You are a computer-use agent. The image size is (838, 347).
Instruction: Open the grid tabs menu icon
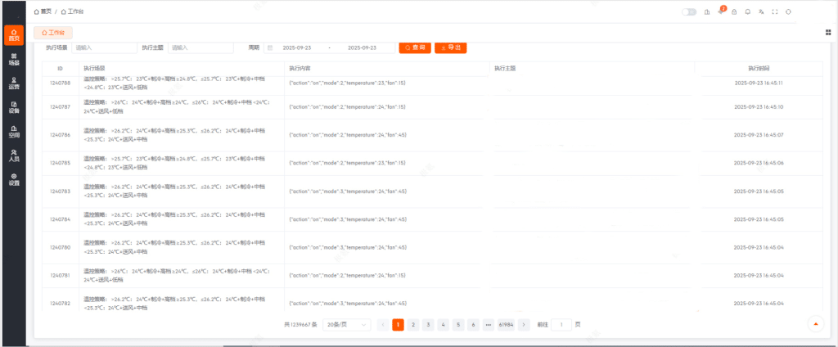coord(828,33)
